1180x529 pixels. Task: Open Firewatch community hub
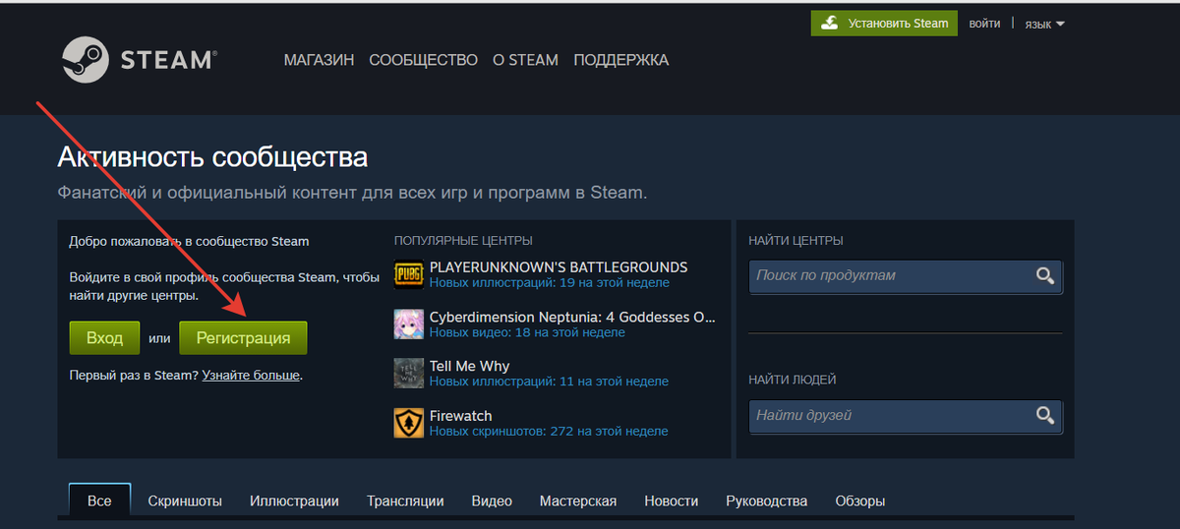[460, 416]
